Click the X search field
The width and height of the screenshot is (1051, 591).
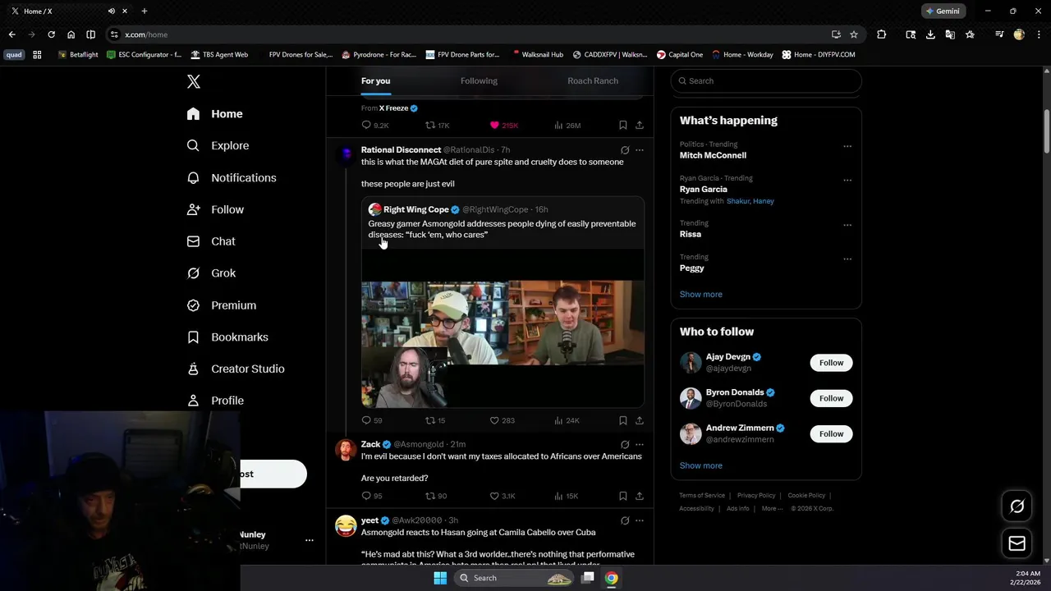pos(766,80)
